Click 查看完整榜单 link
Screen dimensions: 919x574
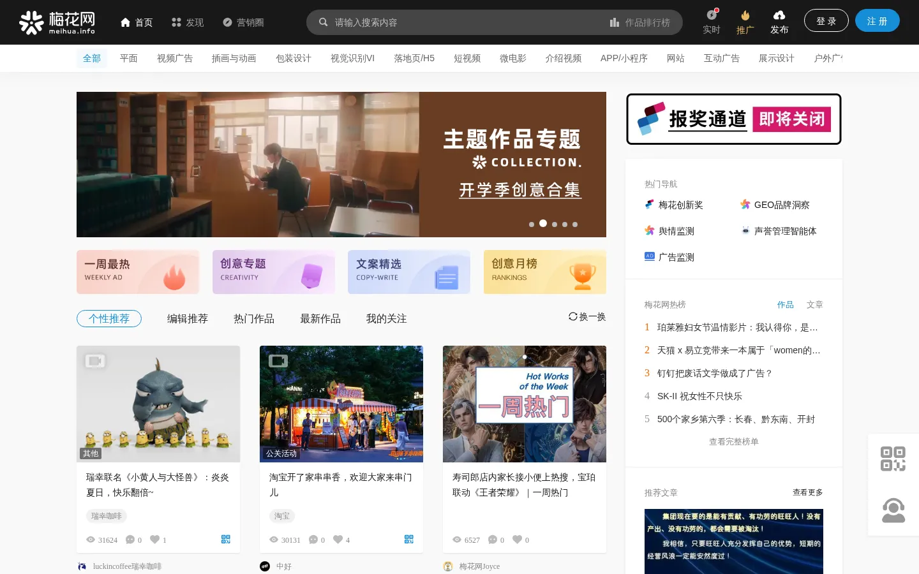734,442
